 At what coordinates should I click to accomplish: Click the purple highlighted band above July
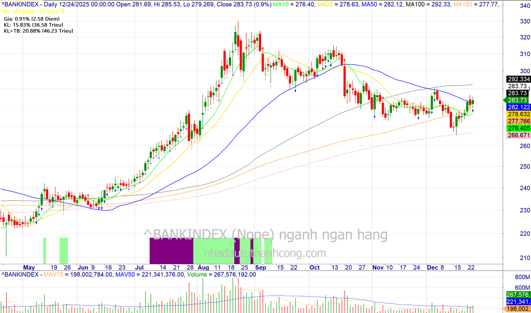pos(171,251)
